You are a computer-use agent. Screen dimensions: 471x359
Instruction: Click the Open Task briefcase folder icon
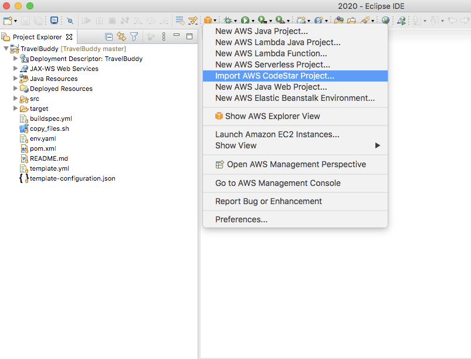point(351,21)
